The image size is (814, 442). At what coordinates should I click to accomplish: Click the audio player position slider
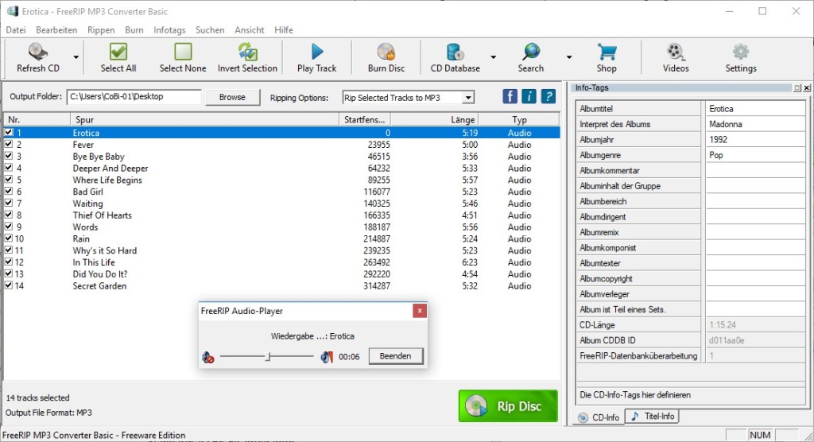(267, 357)
